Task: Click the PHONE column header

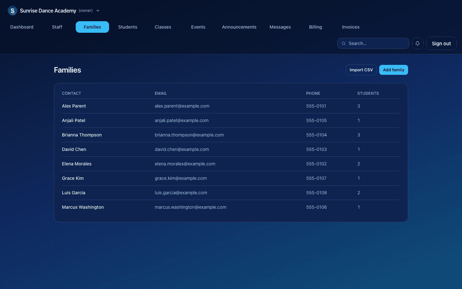Action: 313,93
